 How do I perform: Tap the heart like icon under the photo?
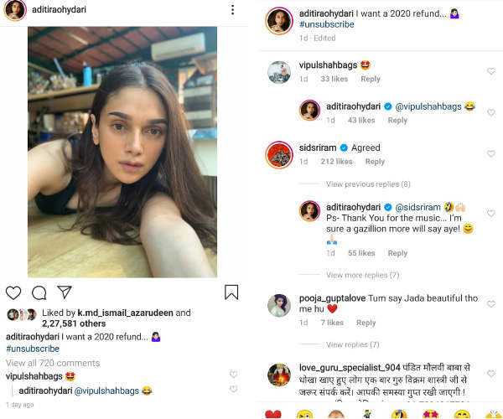tap(13, 292)
